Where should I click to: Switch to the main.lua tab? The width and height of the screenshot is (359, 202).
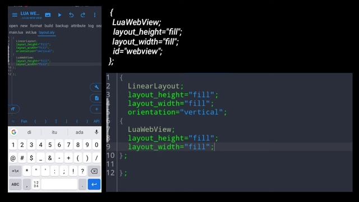point(16,33)
